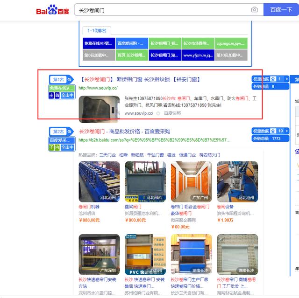Viewport: 299px width, 298px height.
Task: Click 权重数据 paw icon showing 10
Action: (x=273, y=131)
